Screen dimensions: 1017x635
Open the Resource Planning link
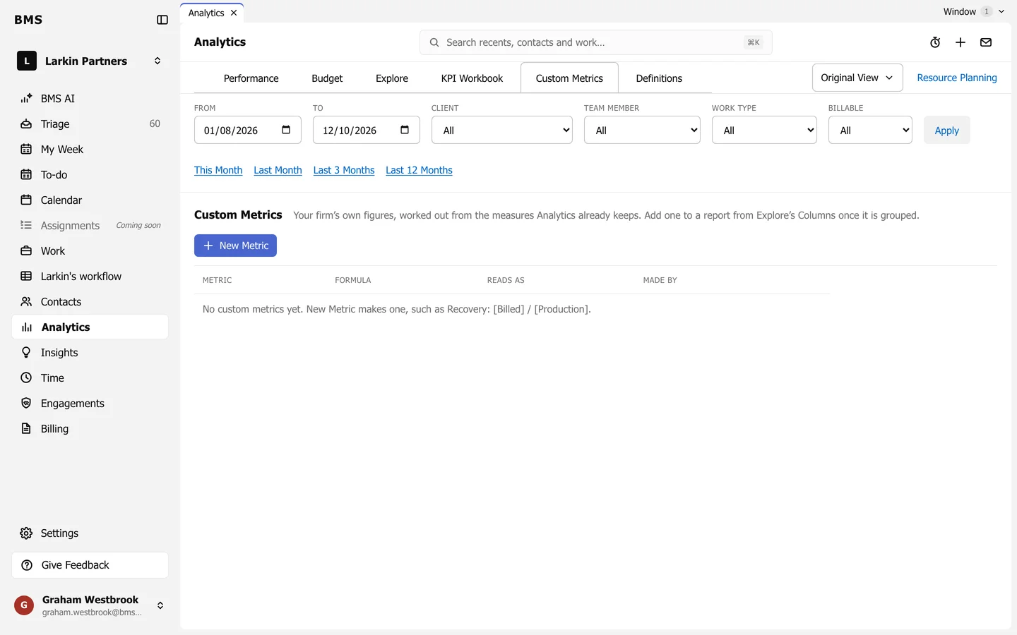coord(957,78)
